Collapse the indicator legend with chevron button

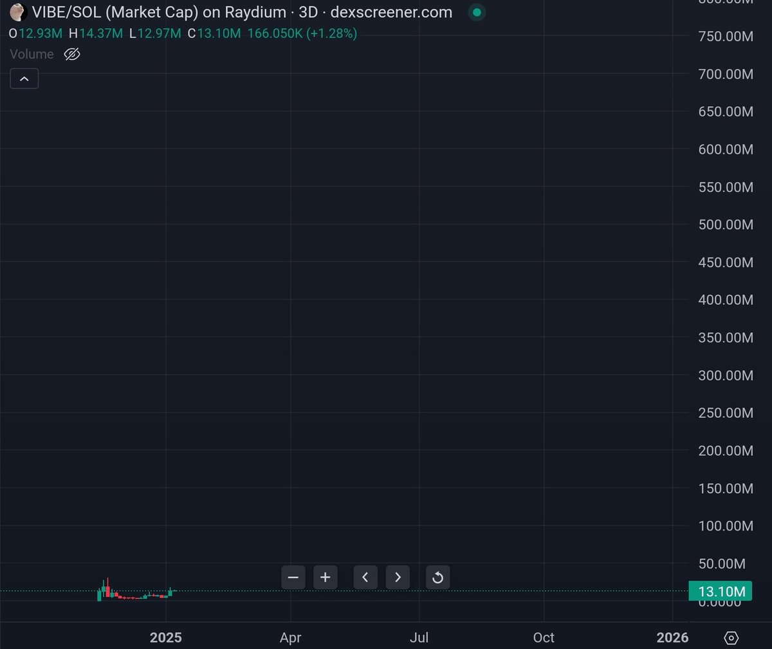click(24, 79)
